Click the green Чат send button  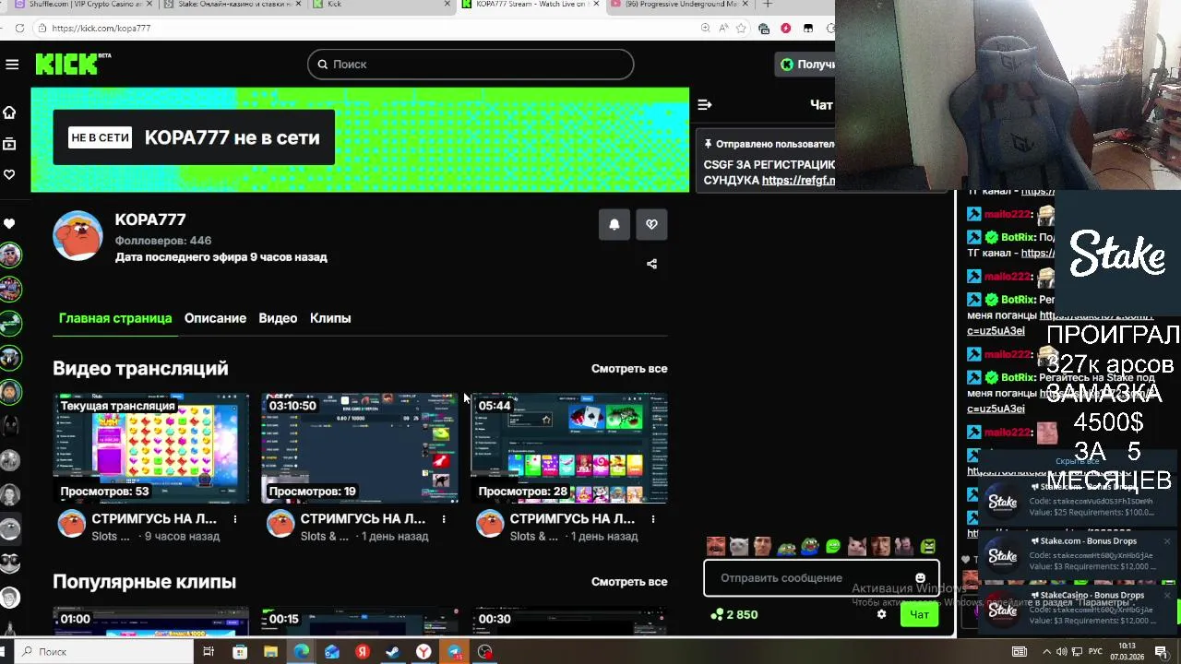[920, 614]
